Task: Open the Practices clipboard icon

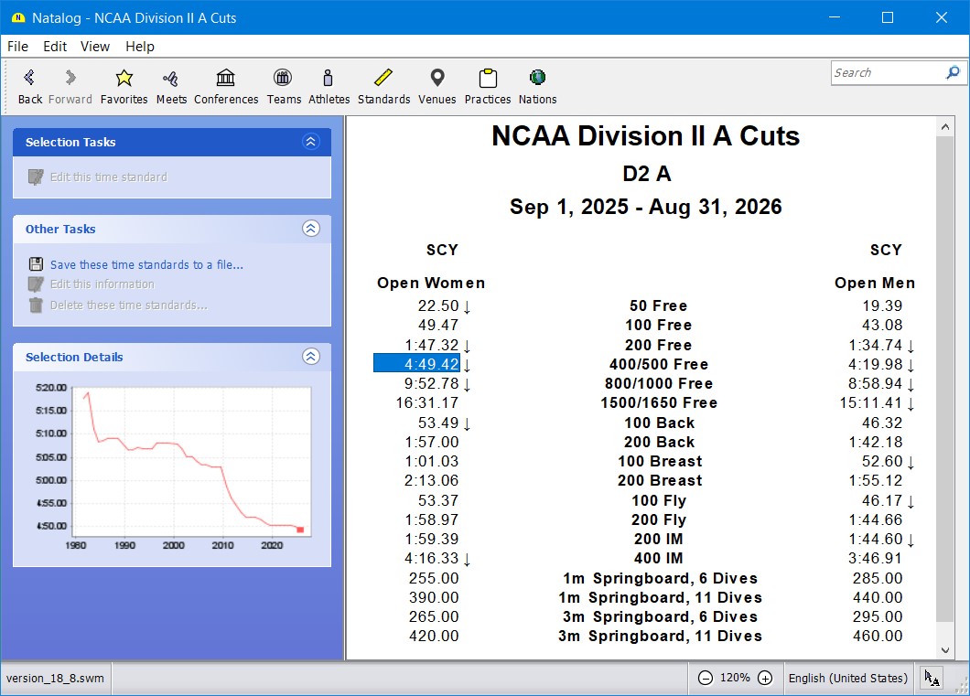Action: pos(487,79)
